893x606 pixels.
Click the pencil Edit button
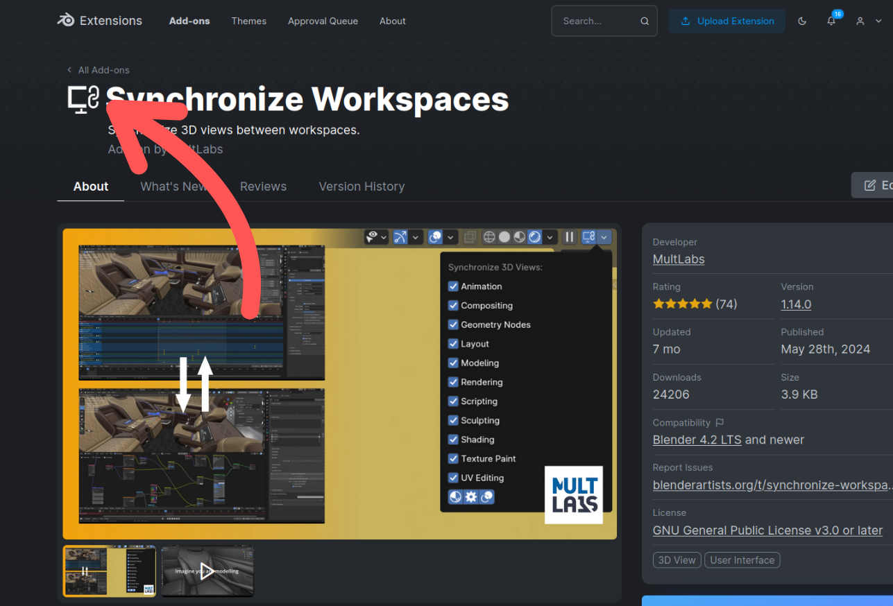click(873, 185)
